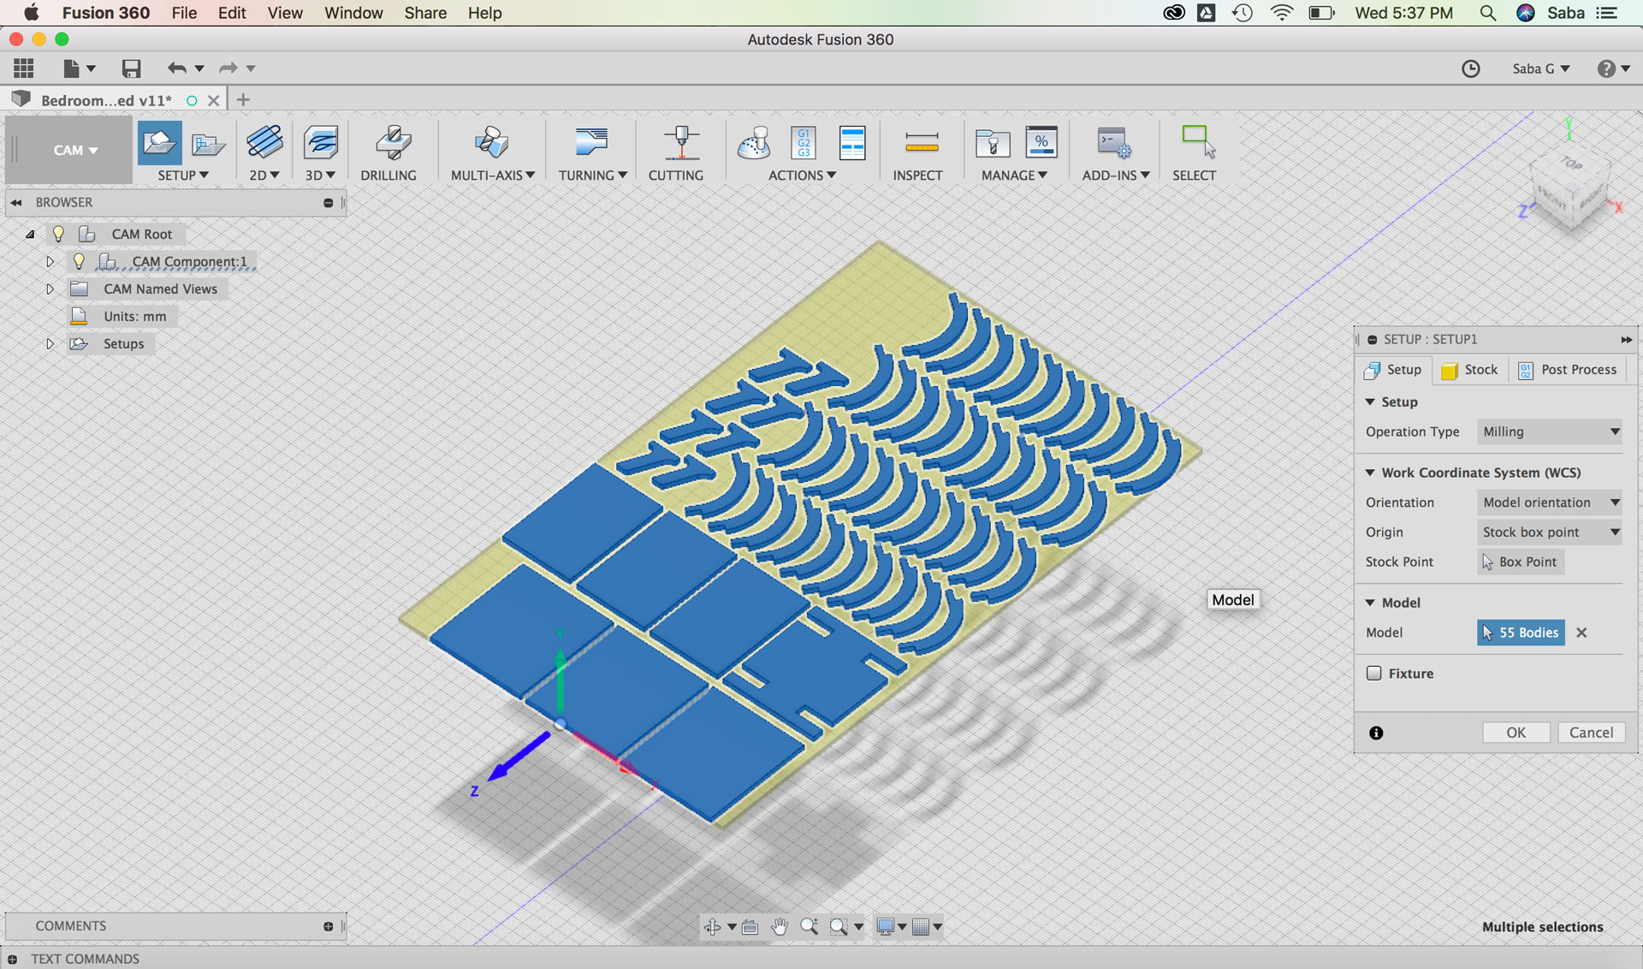Click the Cancel button
This screenshot has width=1643, height=969.
(1591, 733)
